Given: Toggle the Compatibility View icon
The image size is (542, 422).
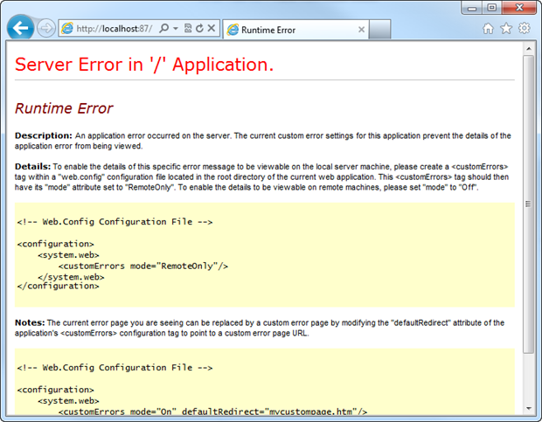Looking at the screenshot, I should (188, 28).
